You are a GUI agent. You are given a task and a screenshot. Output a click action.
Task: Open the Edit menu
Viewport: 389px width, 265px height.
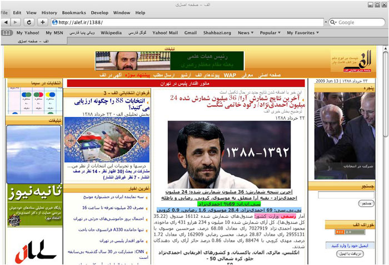pos(17,13)
